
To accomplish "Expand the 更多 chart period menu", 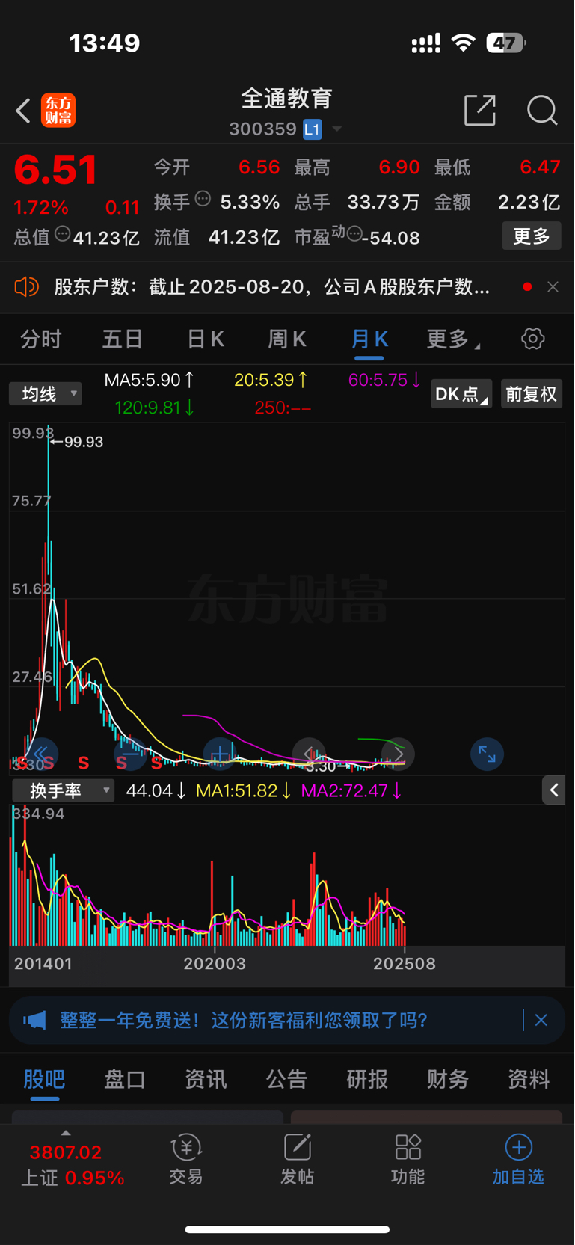I will pos(452,339).
